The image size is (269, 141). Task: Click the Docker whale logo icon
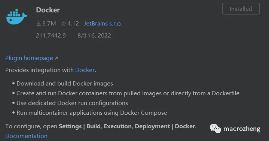(16, 16)
